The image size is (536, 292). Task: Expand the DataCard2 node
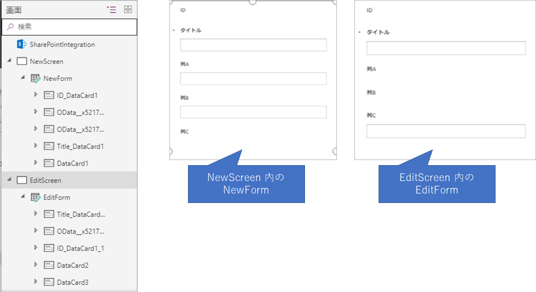tap(36, 265)
